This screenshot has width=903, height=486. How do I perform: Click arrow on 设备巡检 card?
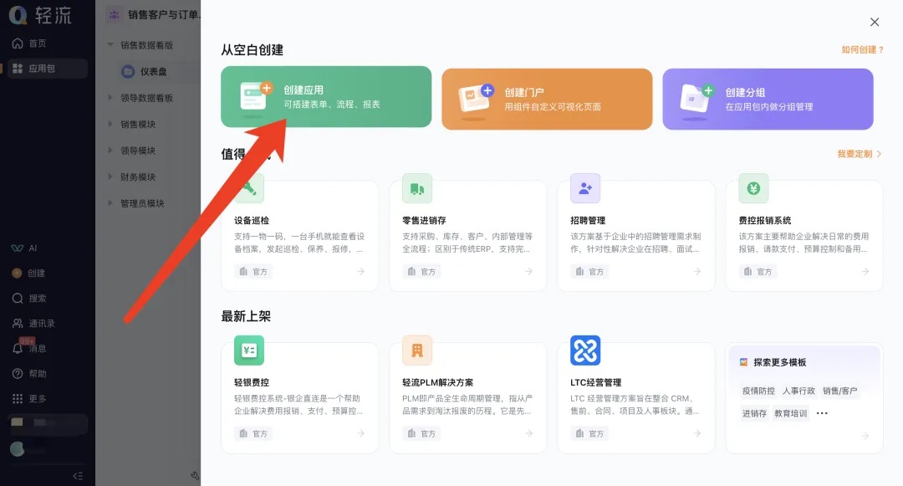click(360, 271)
